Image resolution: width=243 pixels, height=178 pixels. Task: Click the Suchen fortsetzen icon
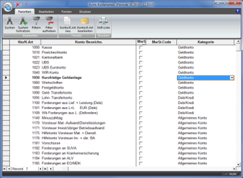tap(23, 21)
